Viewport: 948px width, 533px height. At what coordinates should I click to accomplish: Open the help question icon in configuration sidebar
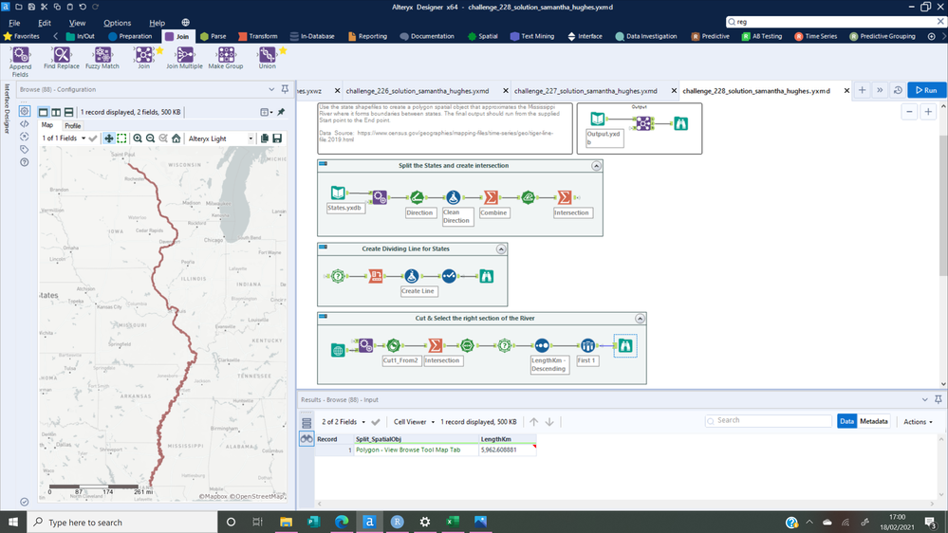[x=24, y=162]
